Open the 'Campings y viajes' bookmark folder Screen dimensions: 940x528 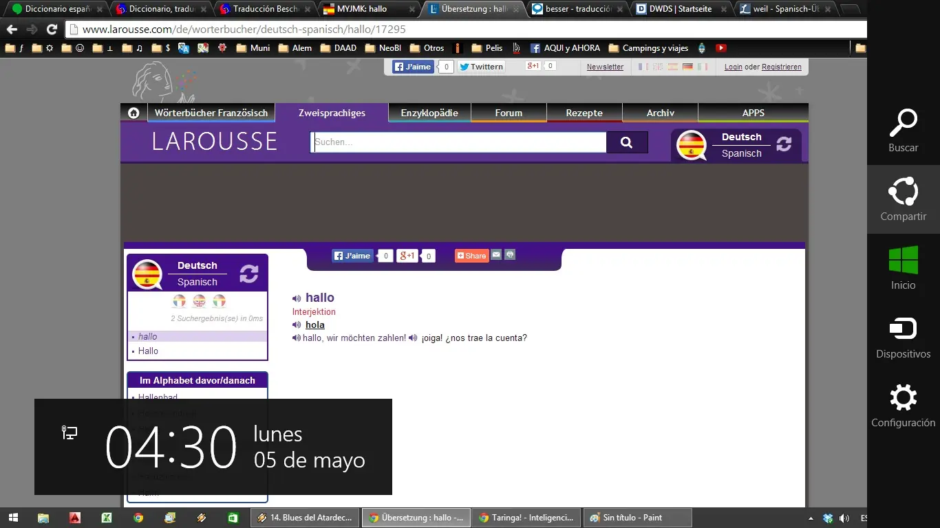pos(649,48)
